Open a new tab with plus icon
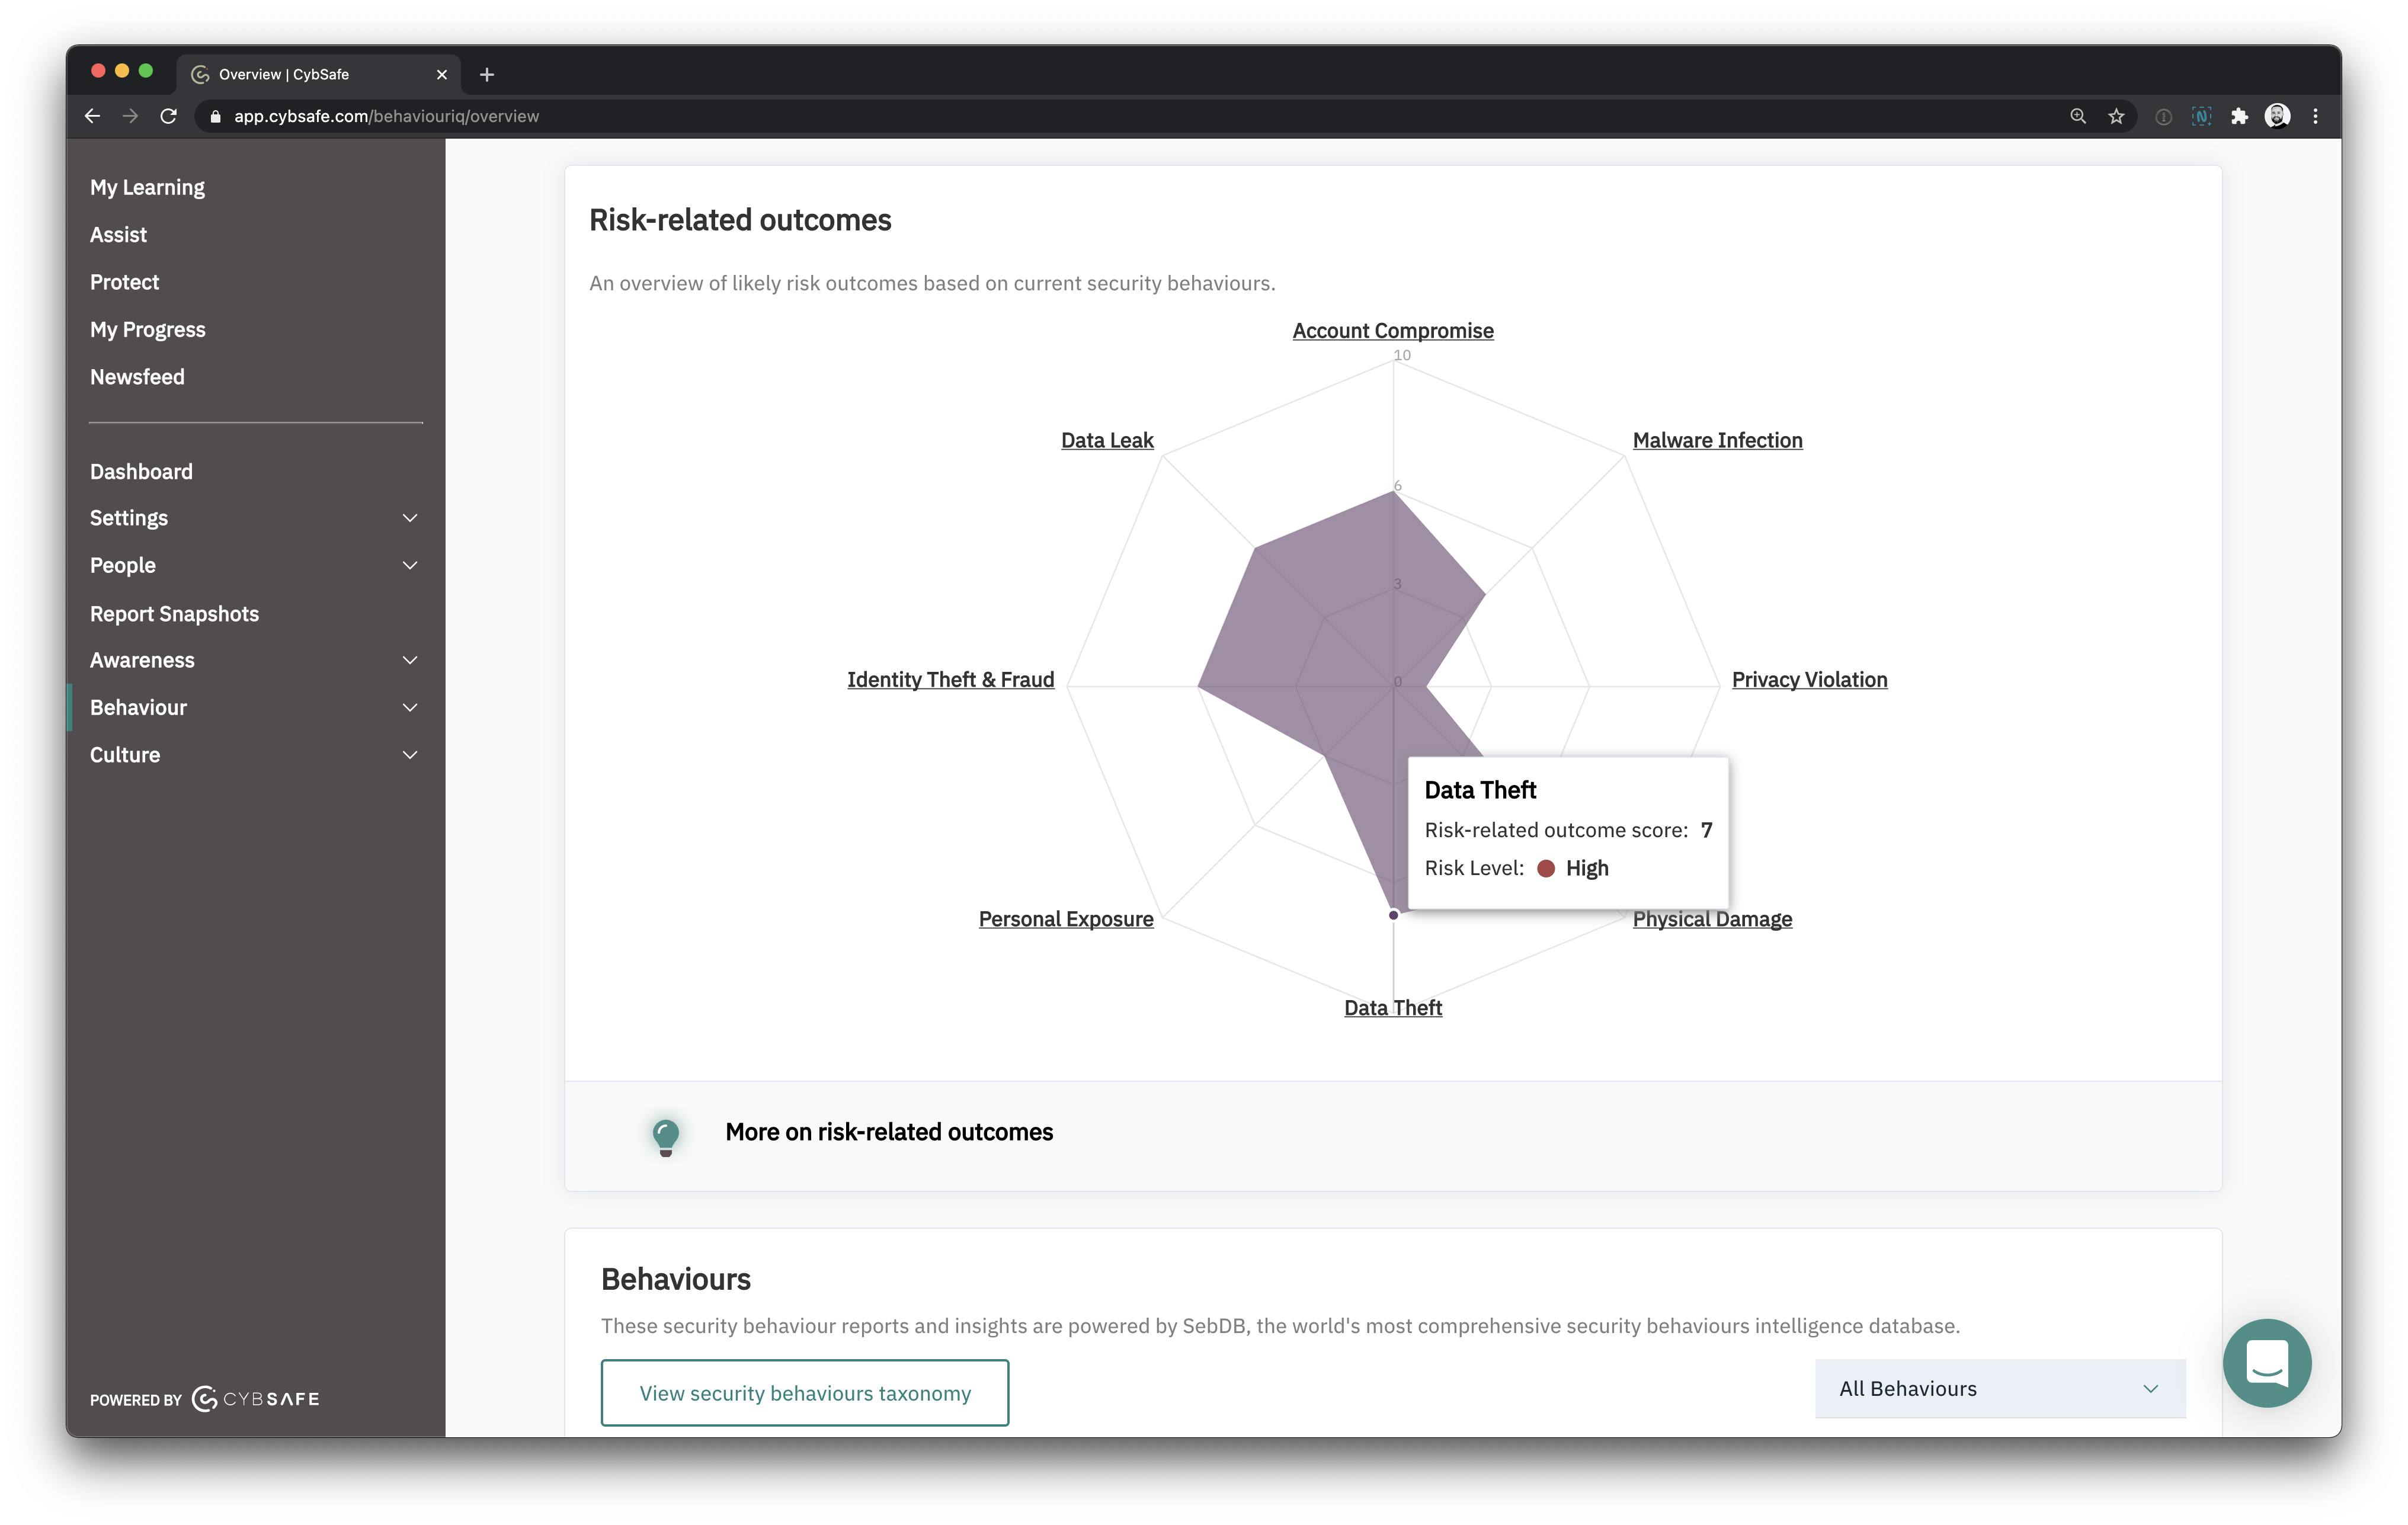Viewport: 2408px width, 1525px height. 487,74
